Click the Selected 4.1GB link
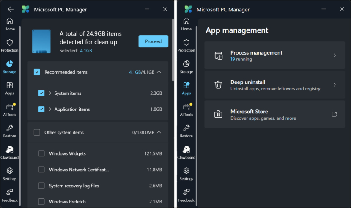This screenshot has height=208, width=351. tap(86, 51)
